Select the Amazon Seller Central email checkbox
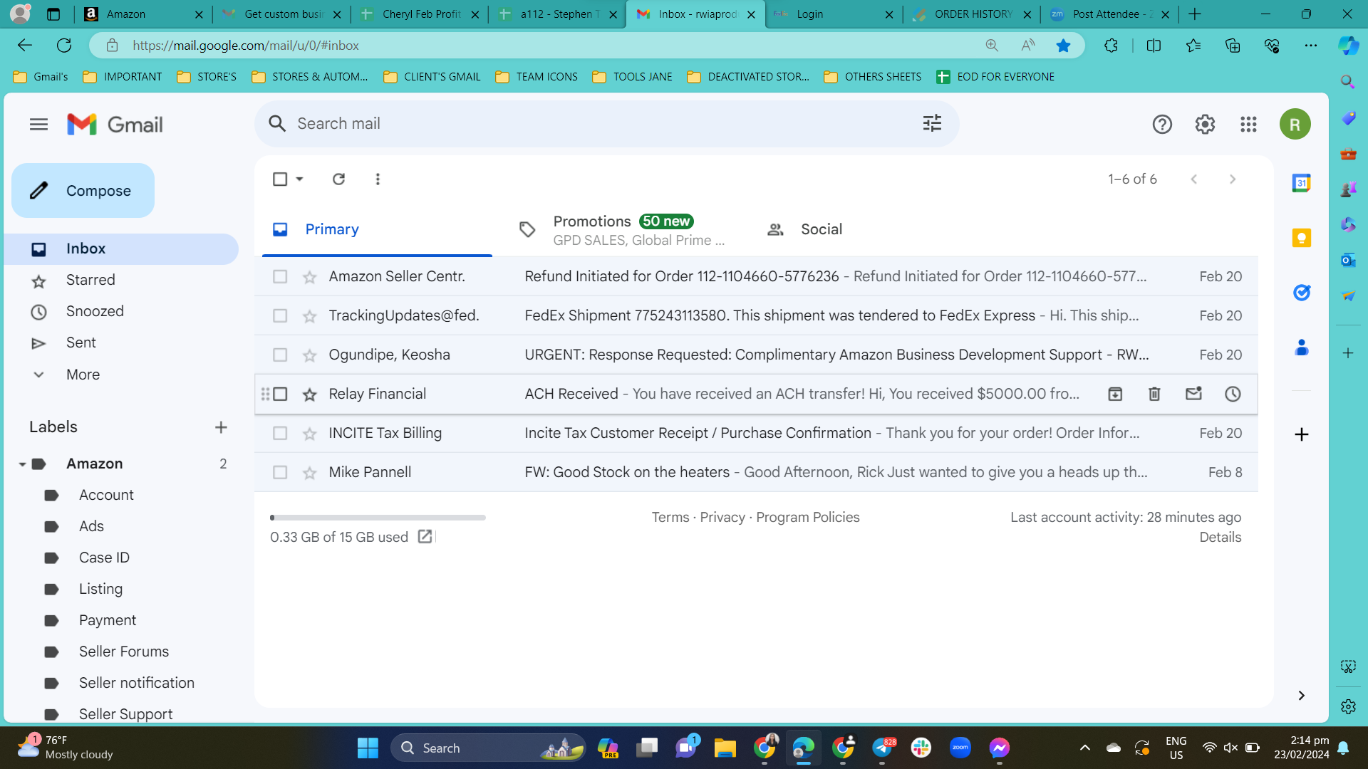The width and height of the screenshot is (1368, 769). (280, 276)
